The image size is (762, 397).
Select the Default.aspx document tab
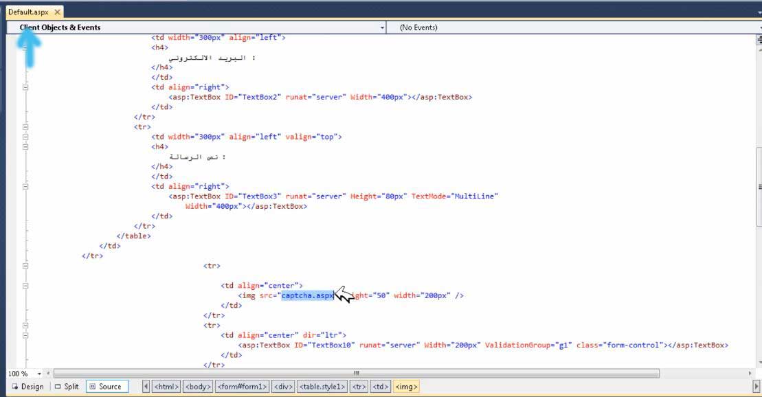coord(29,12)
